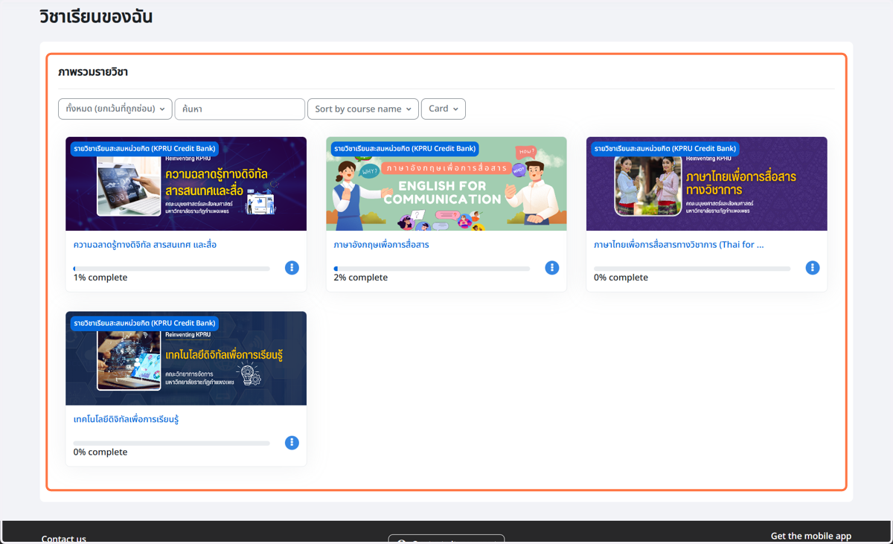The width and height of the screenshot is (893, 544).
Task: Click the วิชาเรียนของฉัน page title
Action: 96,16
